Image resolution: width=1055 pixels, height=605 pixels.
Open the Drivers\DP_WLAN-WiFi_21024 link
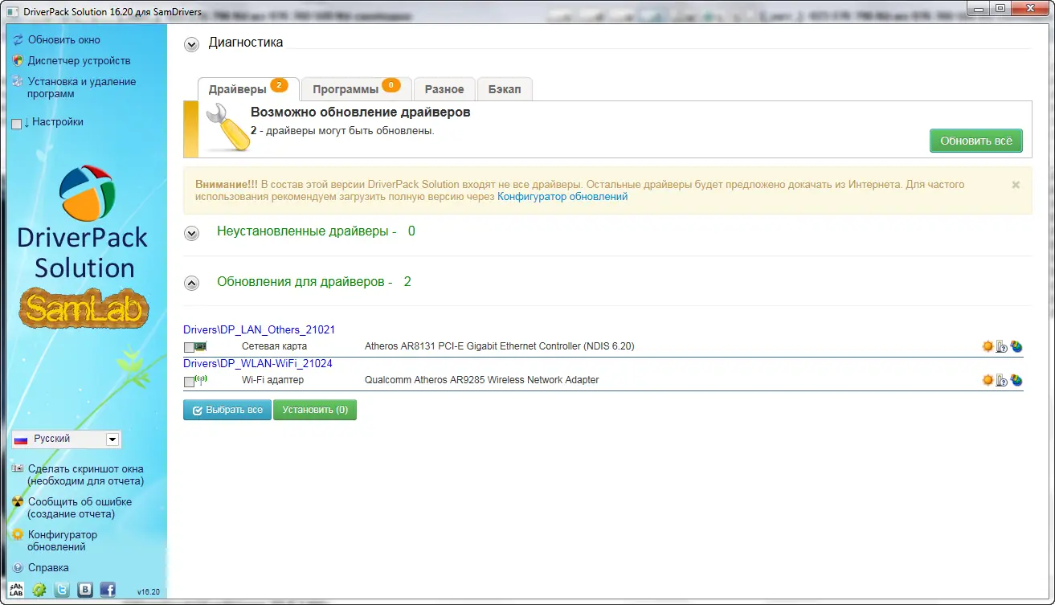click(258, 363)
